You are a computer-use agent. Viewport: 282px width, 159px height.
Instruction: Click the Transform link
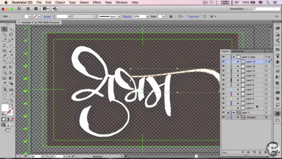[193, 16]
